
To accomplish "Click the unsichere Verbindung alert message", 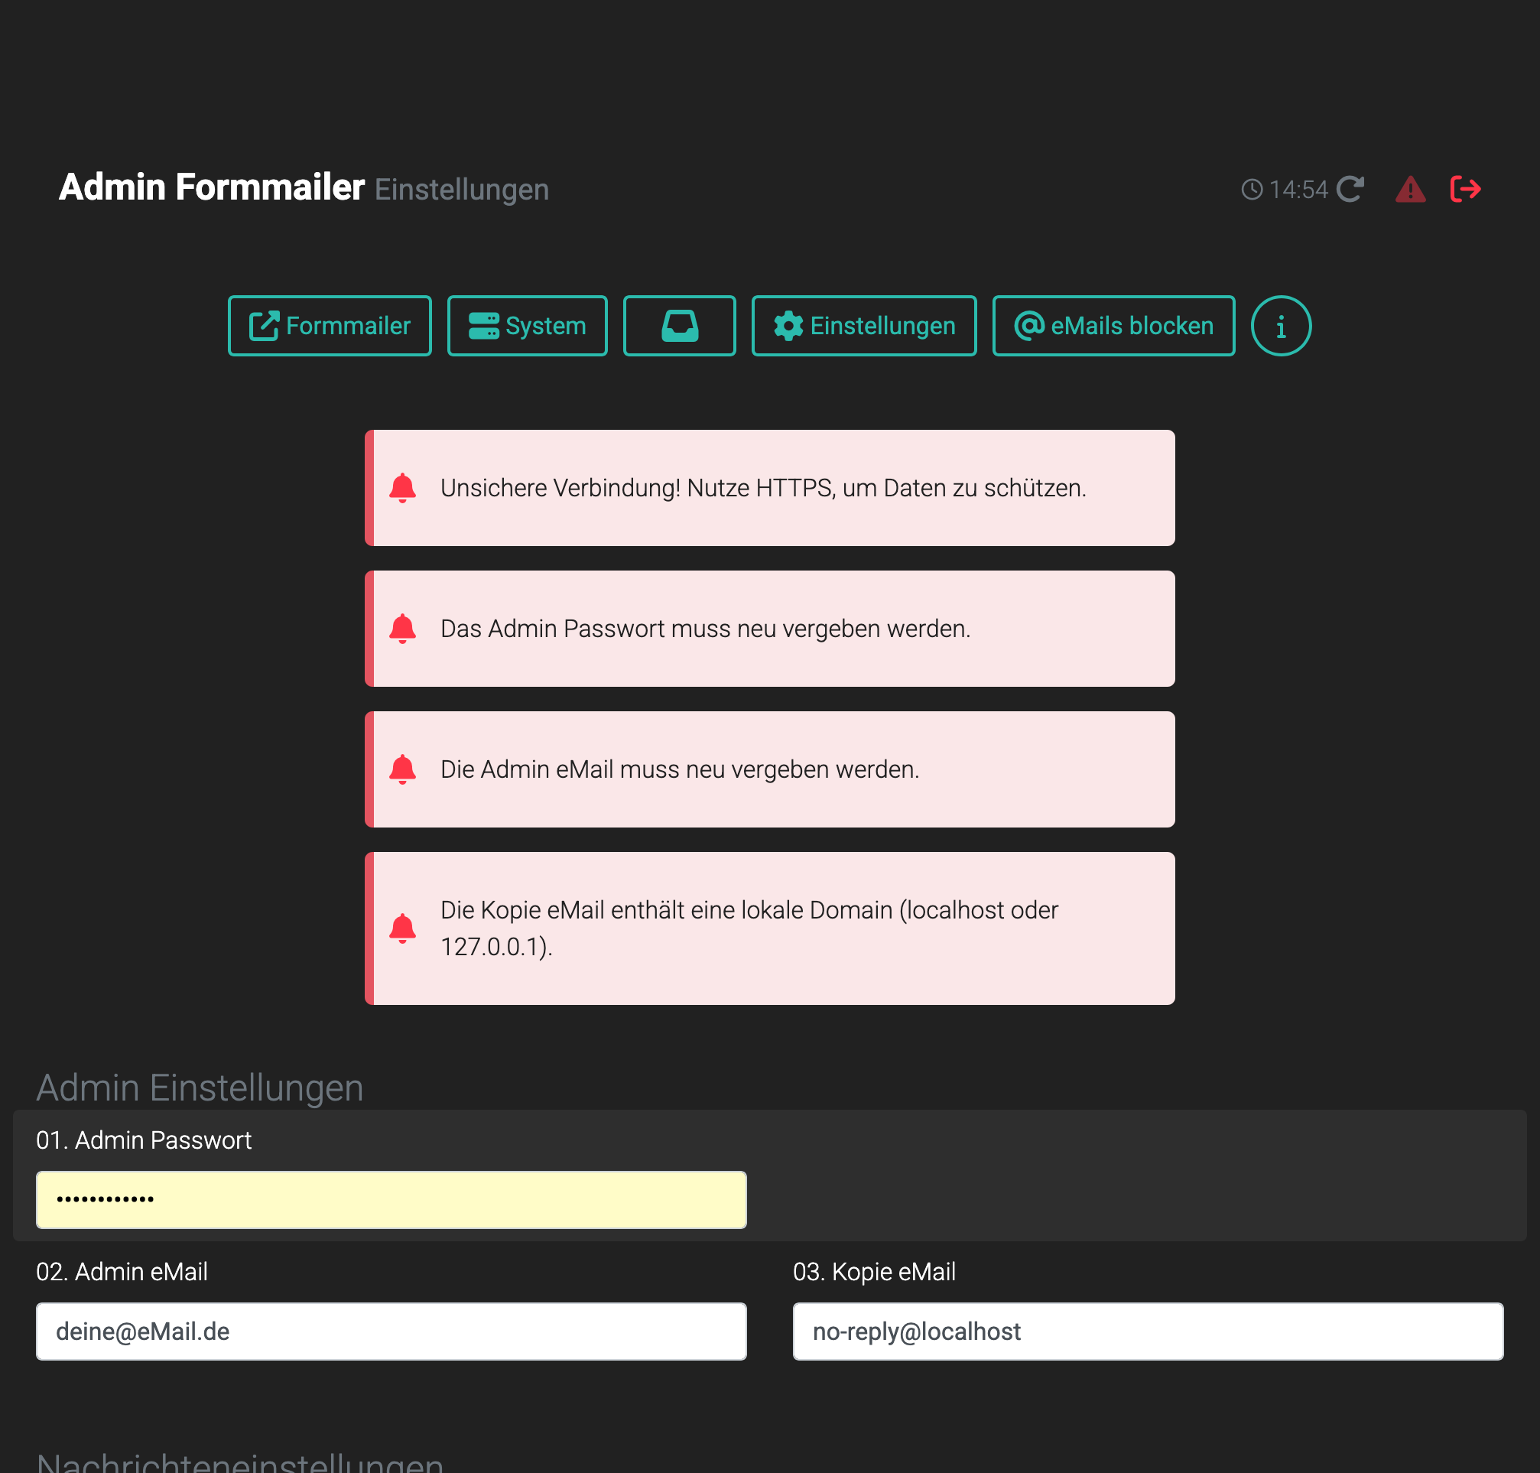I will click(763, 488).
